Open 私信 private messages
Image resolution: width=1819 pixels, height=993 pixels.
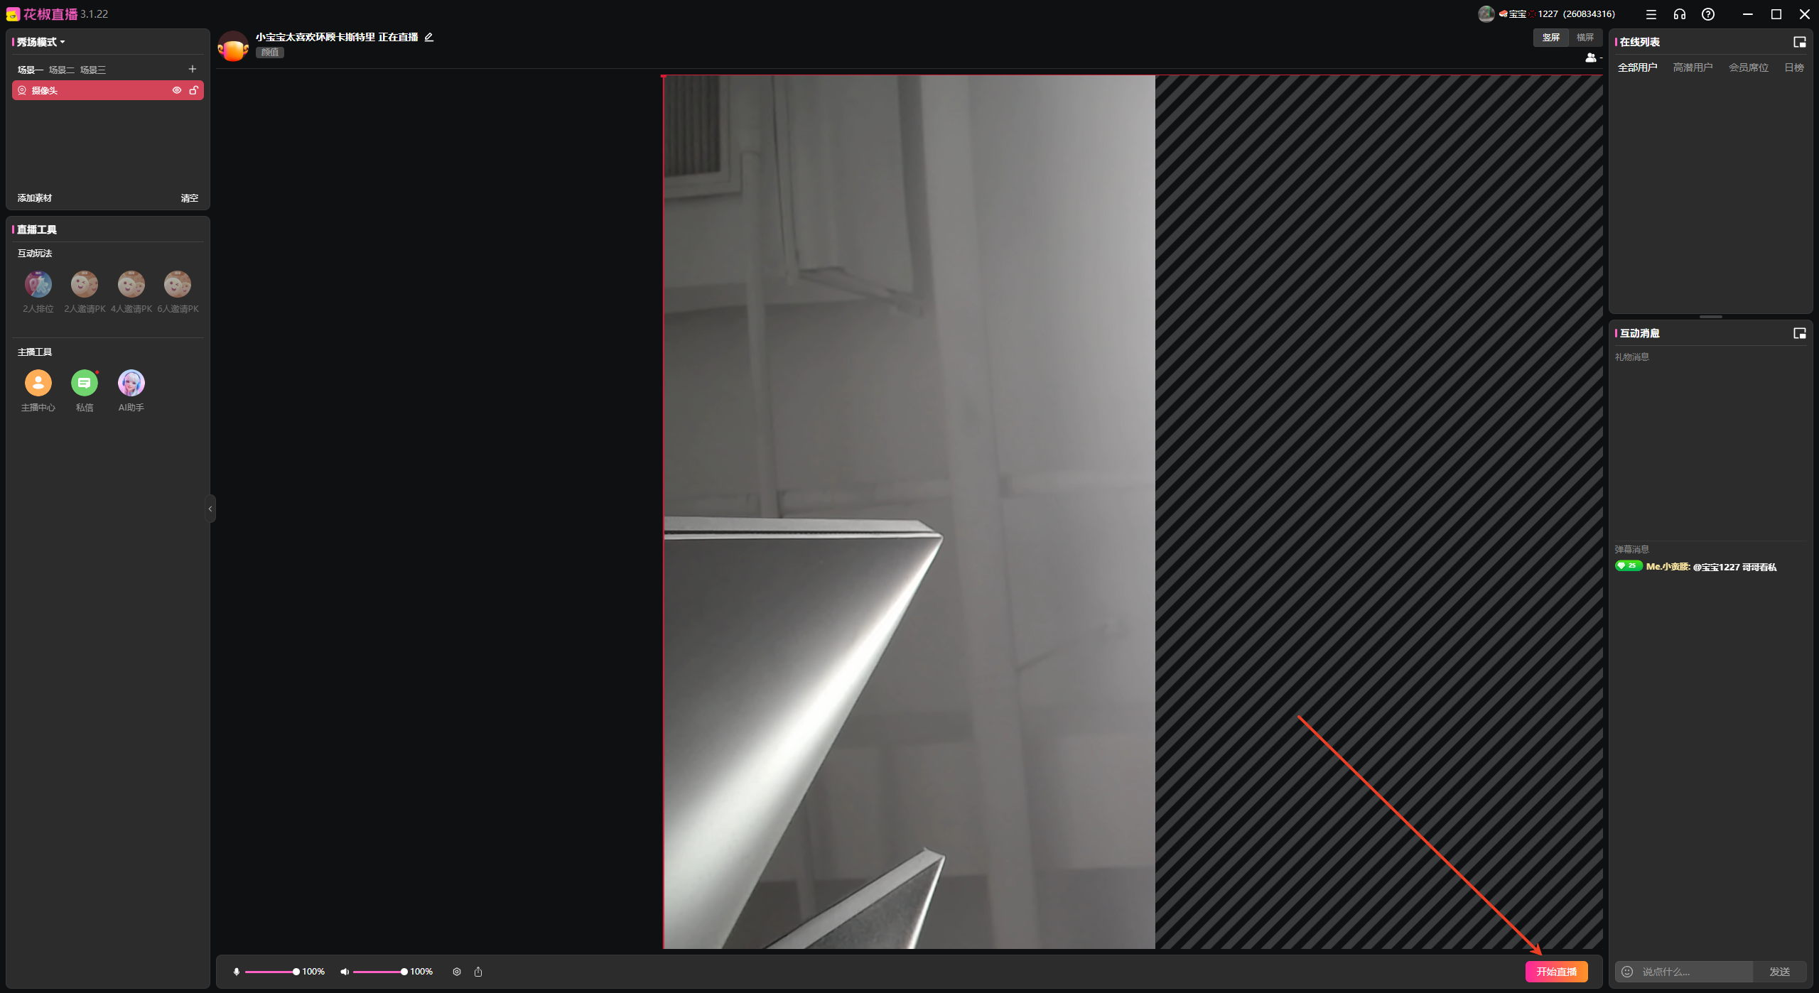pos(84,384)
